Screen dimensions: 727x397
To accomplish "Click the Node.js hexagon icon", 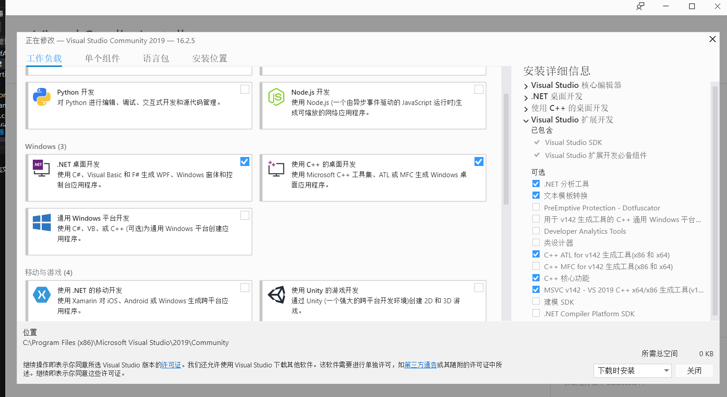I will tap(276, 97).
